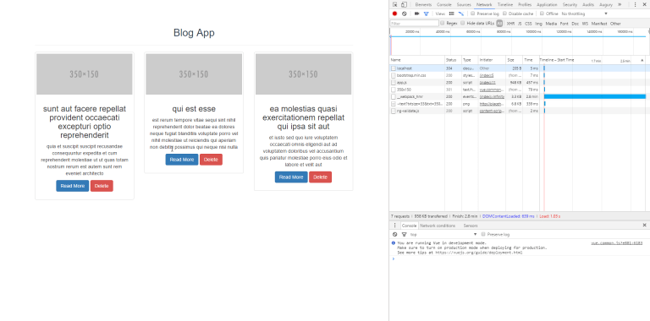Viewport: 650px width, 321px height.
Task: Click the 'sunt aut facere' card placeholder image
Action: 84,74
